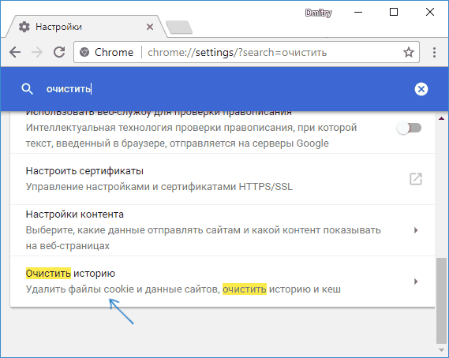Open Очистить историю row
Screen dimensions: 449x358
click(223, 282)
